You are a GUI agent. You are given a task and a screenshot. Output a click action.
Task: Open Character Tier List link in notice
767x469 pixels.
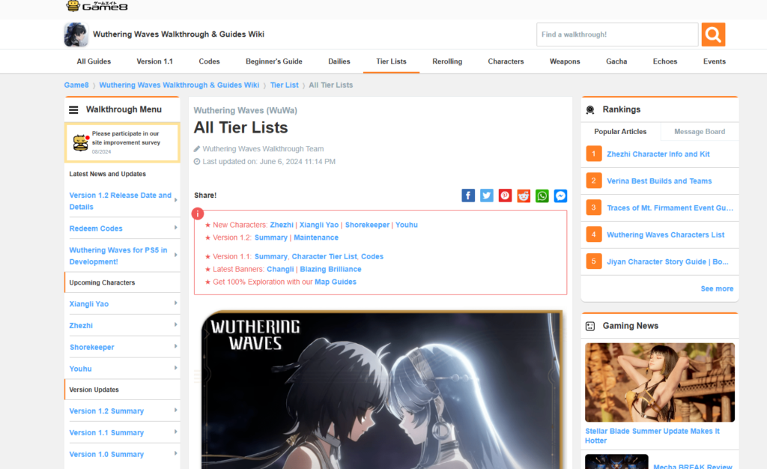[324, 256]
